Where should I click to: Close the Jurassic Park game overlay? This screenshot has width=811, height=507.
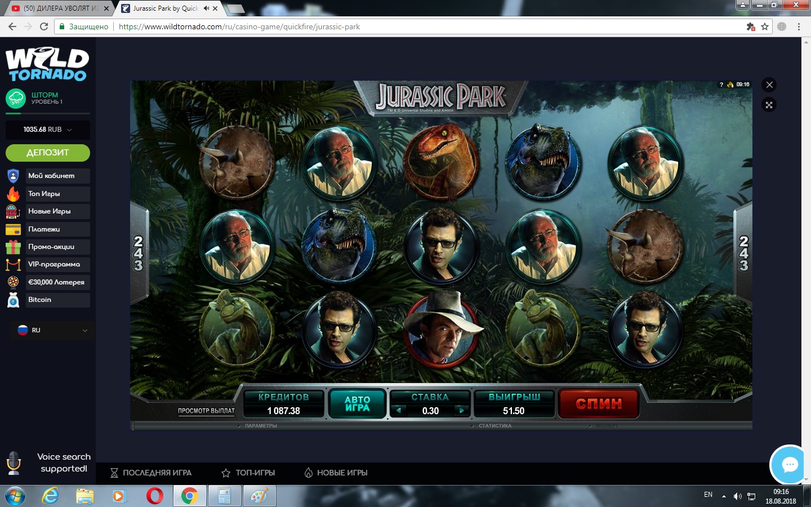point(769,85)
